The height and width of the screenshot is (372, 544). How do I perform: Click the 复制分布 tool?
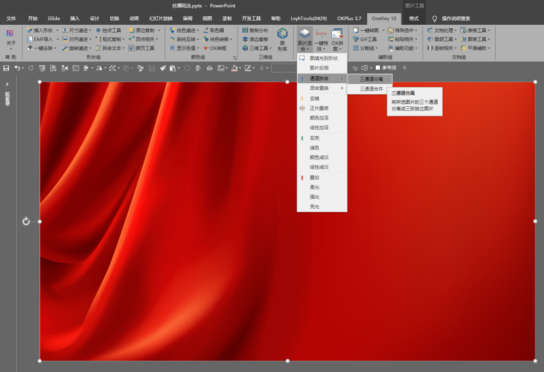[255, 30]
